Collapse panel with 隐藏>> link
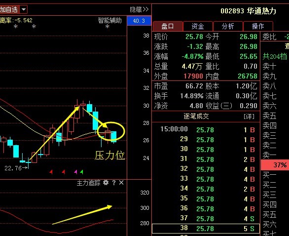Image resolution: width=289 pixels, height=236 pixels. coord(139,9)
